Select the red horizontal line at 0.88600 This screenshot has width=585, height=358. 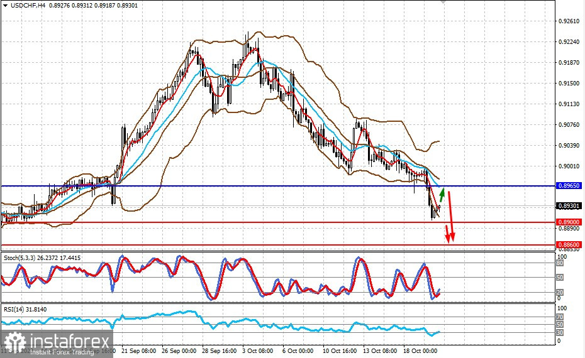(x=278, y=245)
